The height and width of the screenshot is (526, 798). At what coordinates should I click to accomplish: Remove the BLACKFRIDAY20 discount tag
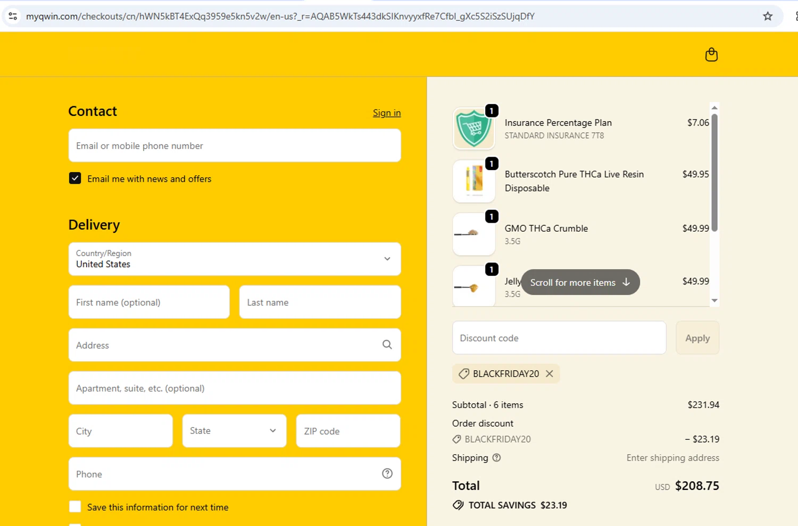[x=550, y=374]
